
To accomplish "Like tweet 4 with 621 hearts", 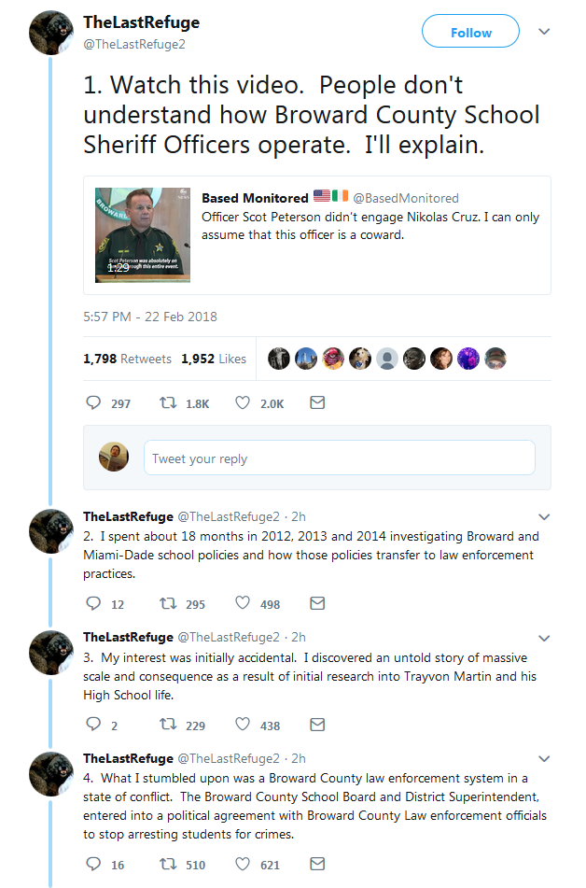I will click(x=243, y=865).
